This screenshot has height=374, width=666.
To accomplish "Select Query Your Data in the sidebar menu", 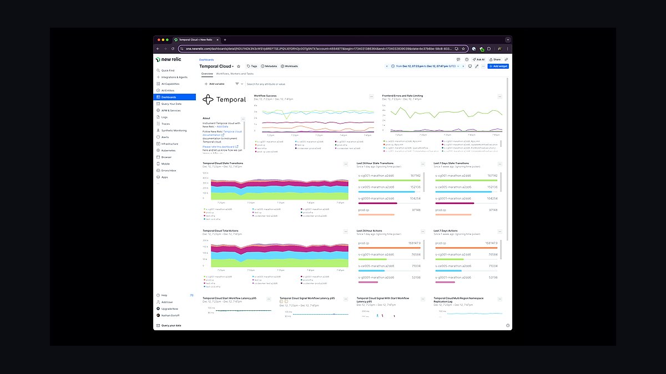I will [x=175, y=104].
